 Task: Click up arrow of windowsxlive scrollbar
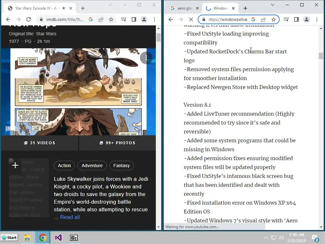(x=321, y=28)
